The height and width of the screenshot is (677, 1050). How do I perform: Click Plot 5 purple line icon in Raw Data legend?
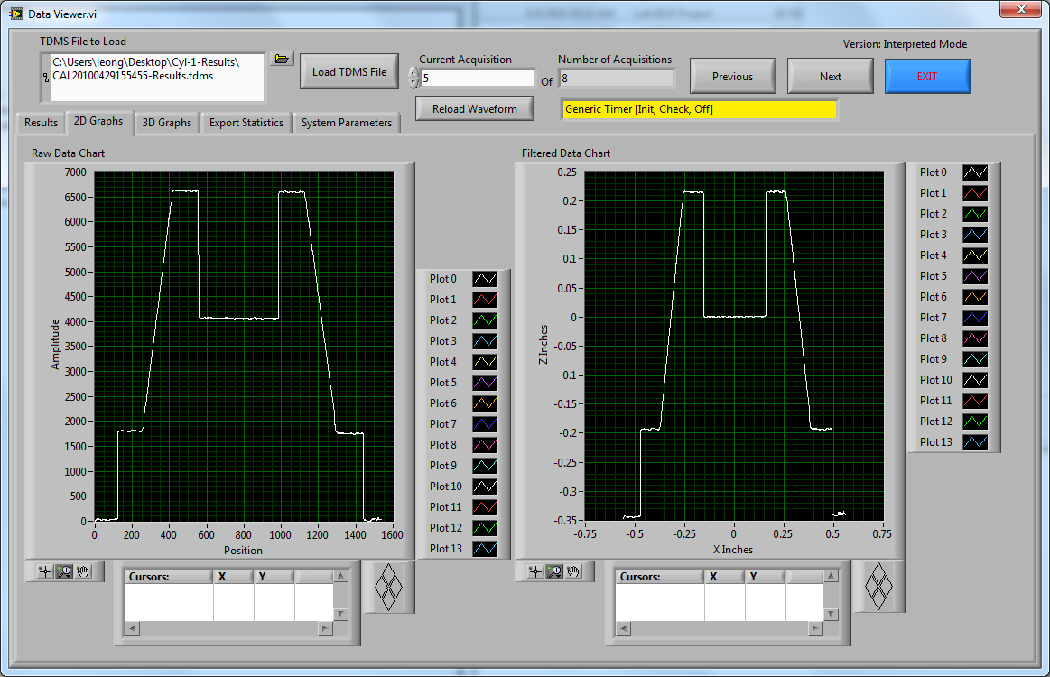[x=485, y=383]
